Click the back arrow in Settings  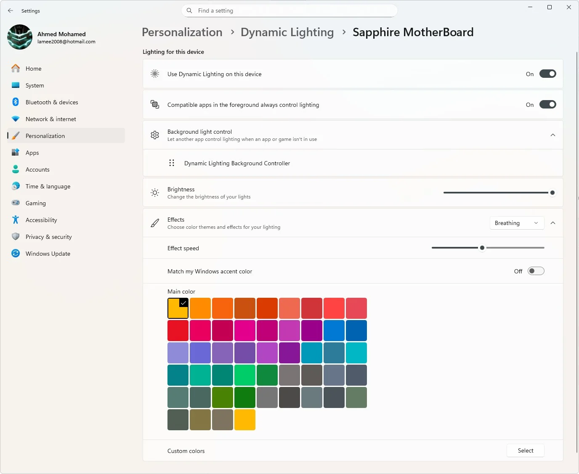point(11,11)
